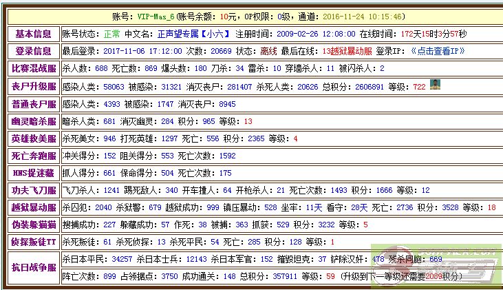The height and width of the screenshot is (290, 503).
Task: Click the infected humans value 58063
Action: (x=114, y=87)
